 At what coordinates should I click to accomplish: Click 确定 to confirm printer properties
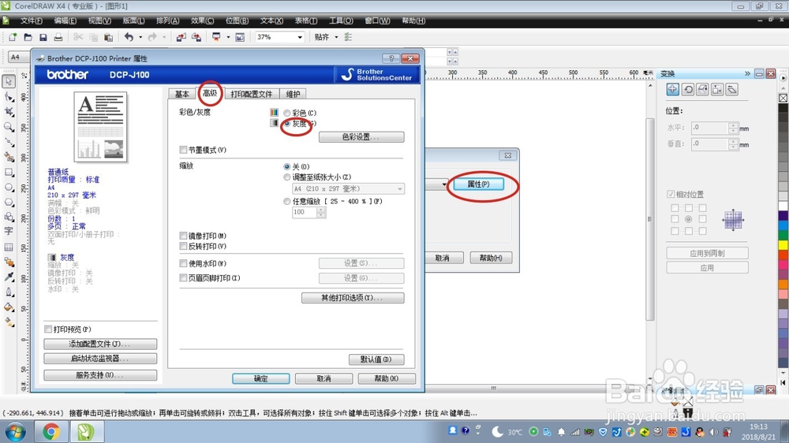tap(260, 378)
